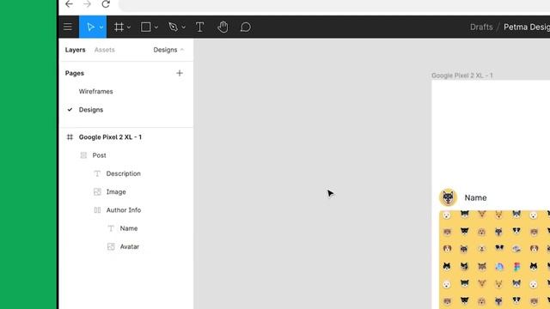Viewport: 550px width, 309px height.
Task: Select the Google Pixel 2 XL - 1 canvas label
Action: coord(462,76)
